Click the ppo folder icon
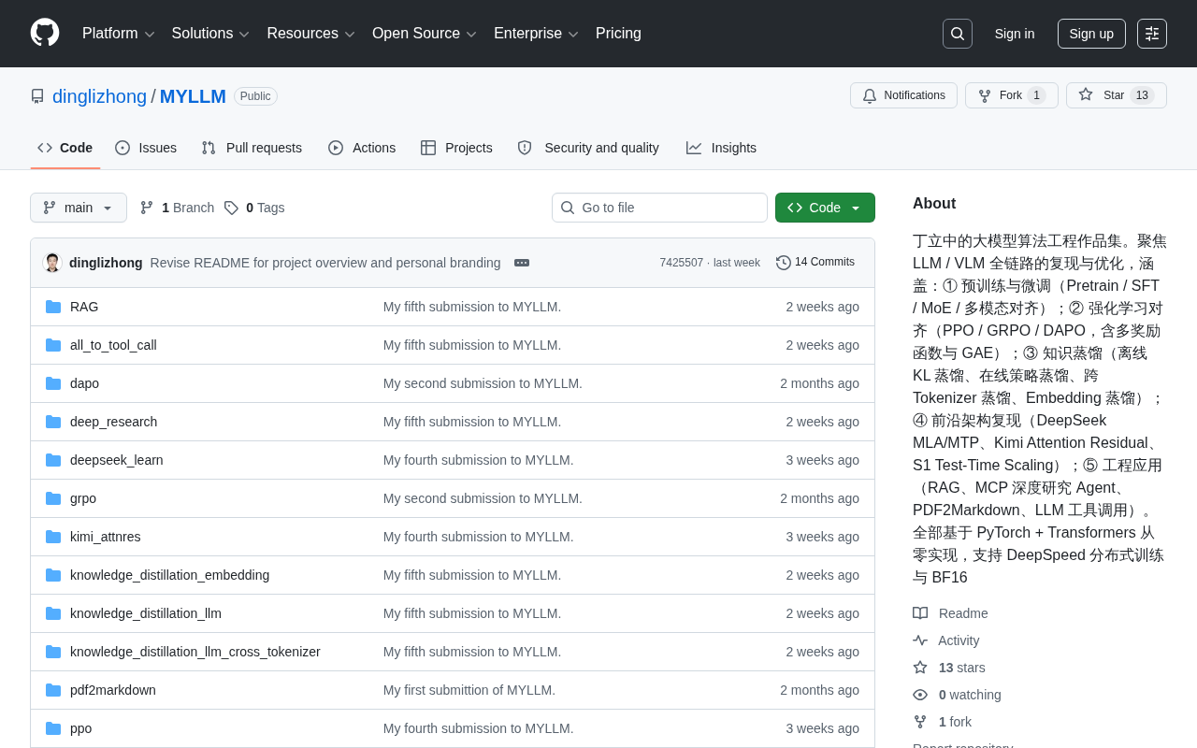Image resolution: width=1197 pixels, height=748 pixels. [53, 728]
